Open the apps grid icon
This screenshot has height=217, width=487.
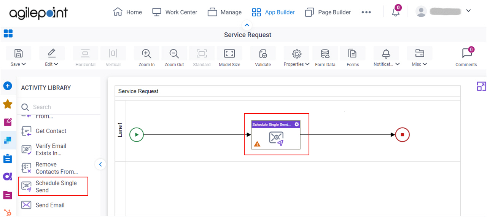[8, 34]
